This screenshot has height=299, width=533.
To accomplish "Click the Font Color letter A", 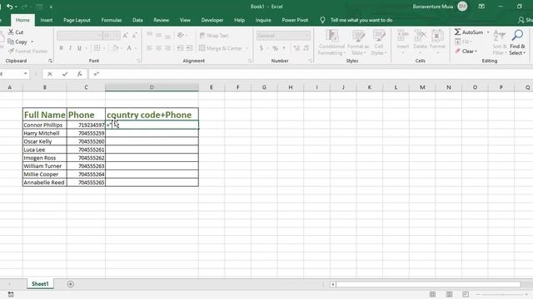I will click(129, 48).
